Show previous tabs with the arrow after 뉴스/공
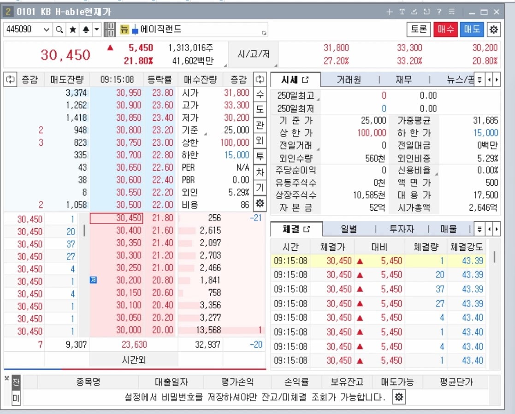515x414 pixels. 490,80
